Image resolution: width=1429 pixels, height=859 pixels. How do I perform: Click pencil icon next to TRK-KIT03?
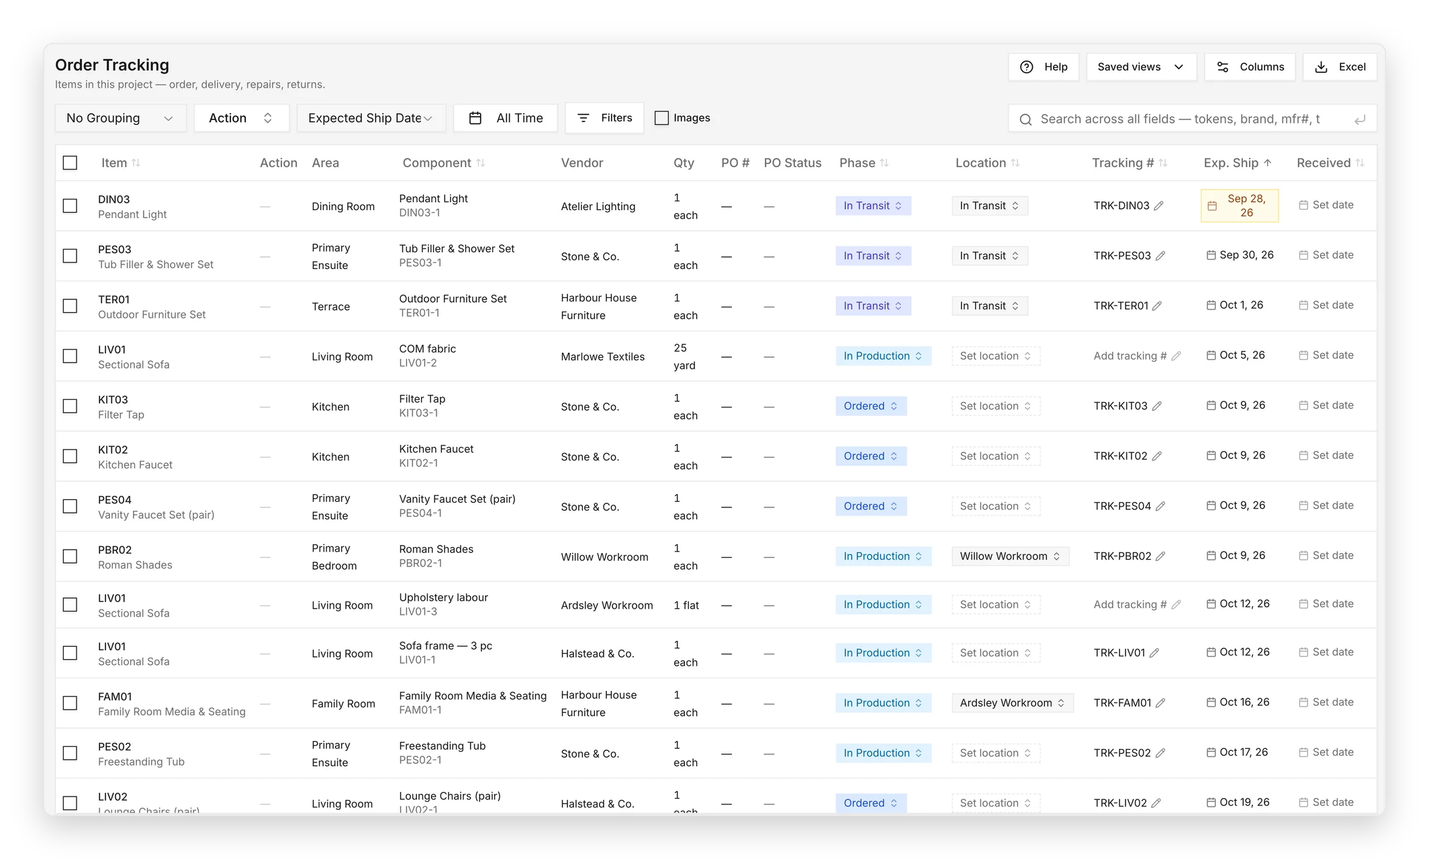pyautogui.click(x=1157, y=406)
